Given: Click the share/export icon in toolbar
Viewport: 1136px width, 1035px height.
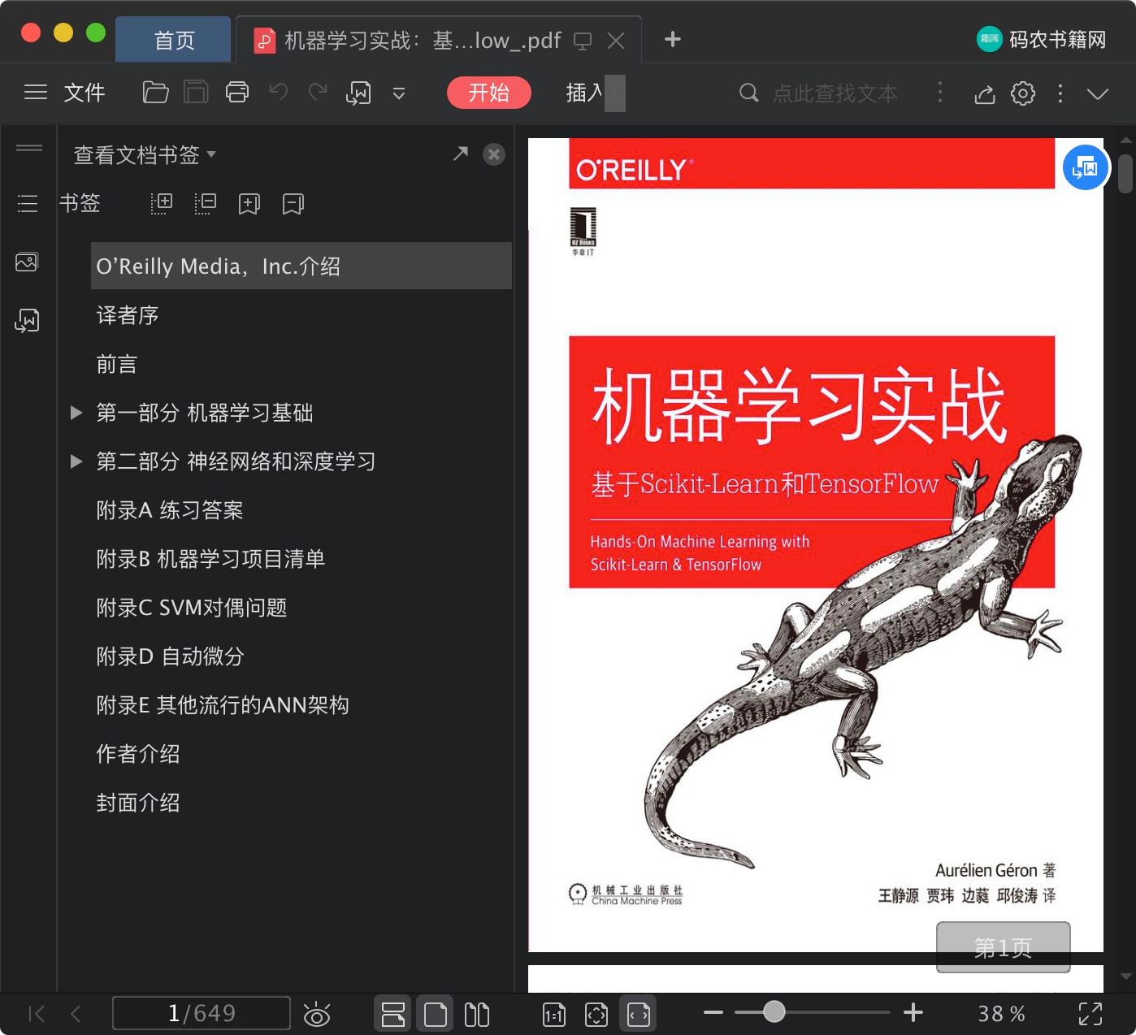Looking at the screenshot, I should click(x=985, y=94).
